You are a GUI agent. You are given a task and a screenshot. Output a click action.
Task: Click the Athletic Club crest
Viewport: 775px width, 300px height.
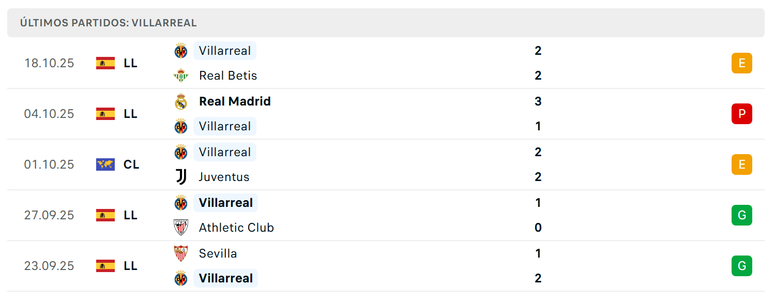pos(181,228)
